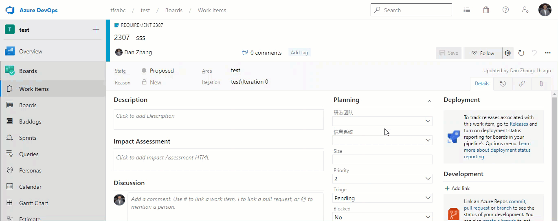
Task: Open the commit link under Development
Action: (x=517, y=201)
